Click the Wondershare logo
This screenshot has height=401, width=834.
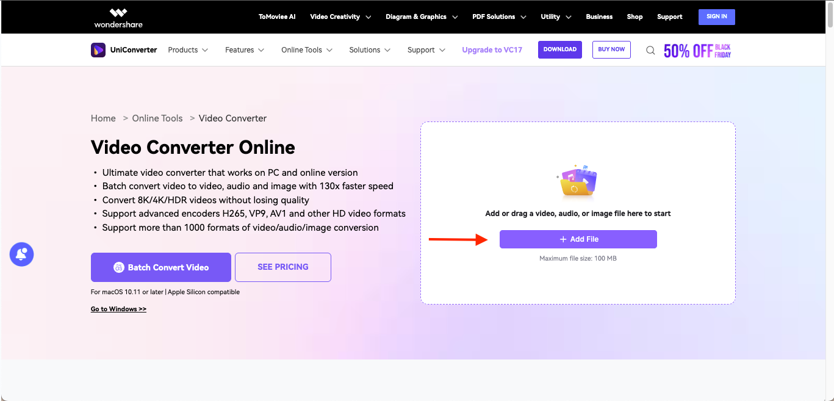click(x=118, y=17)
